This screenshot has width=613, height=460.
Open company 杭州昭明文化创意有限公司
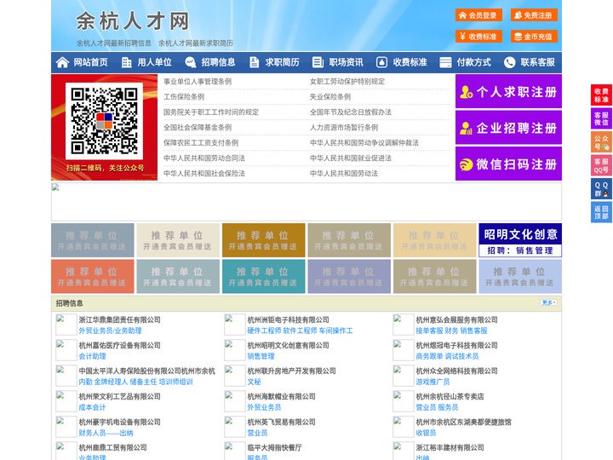[x=288, y=345]
